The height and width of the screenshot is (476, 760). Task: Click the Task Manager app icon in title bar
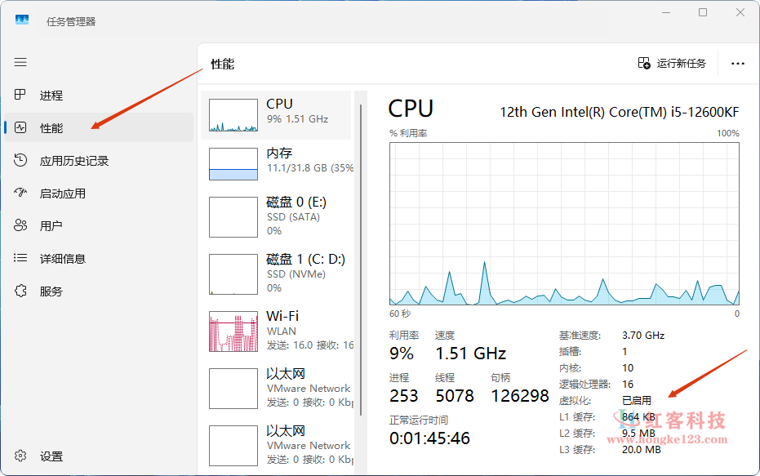(x=22, y=20)
